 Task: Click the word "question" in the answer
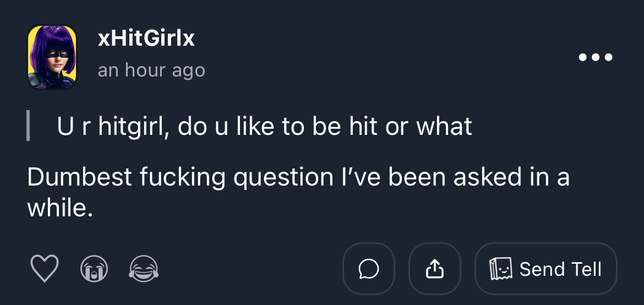click(282, 177)
